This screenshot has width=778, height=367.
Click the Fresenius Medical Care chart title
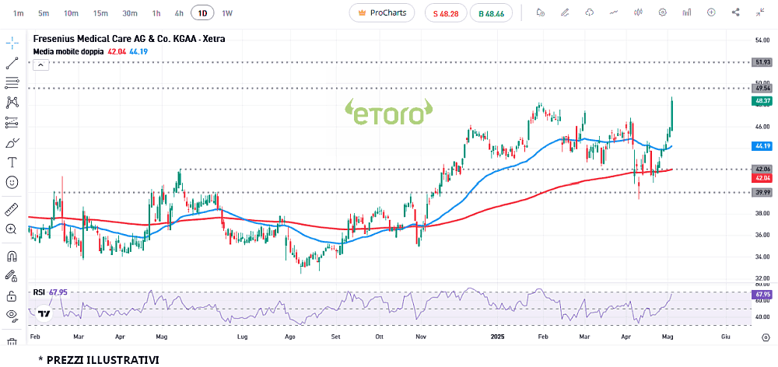[x=129, y=39]
